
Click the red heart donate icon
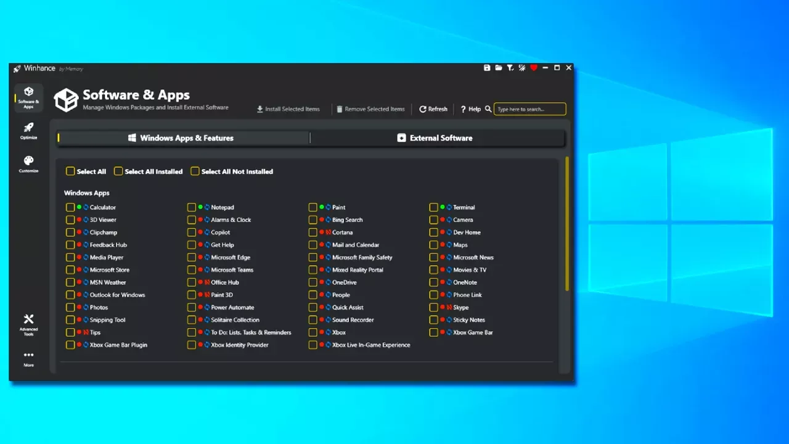point(534,68)
